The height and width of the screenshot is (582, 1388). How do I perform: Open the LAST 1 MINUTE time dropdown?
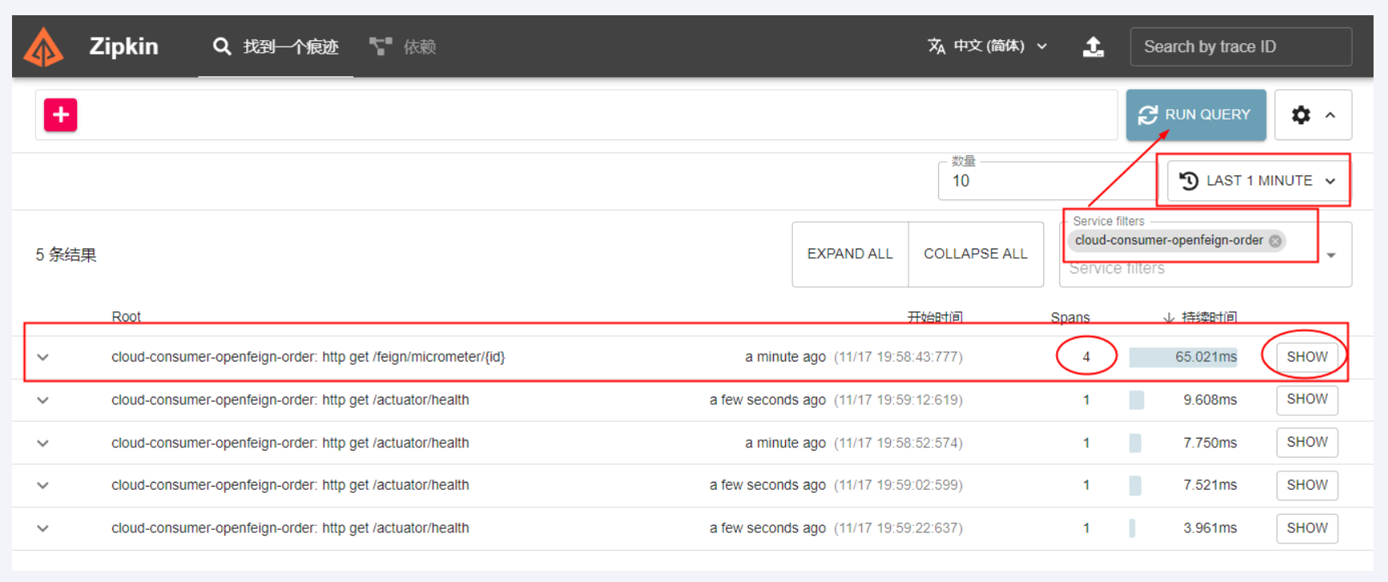click(1257, 181)
